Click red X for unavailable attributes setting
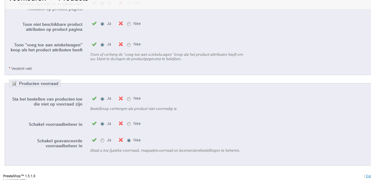Image resolution: width=371 pixels, height=180 pixels. coord(121,24)
